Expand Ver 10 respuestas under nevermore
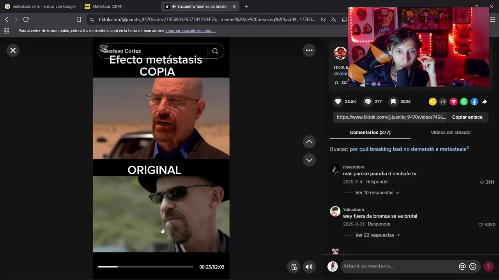This screenshot has height=280, width=499. [377, 192]
